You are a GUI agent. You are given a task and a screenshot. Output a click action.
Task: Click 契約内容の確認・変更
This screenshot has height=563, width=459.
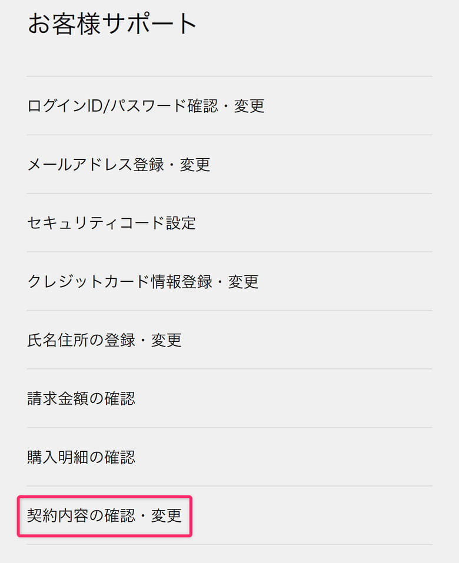pos(104,515)
